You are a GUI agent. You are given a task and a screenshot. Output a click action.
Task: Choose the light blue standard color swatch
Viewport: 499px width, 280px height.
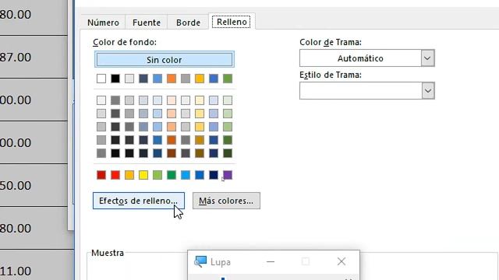[x=186, y=175]
